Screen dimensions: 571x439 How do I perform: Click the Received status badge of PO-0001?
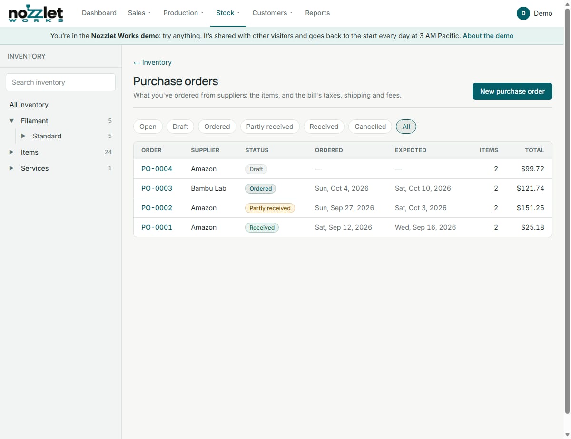point(262,227)
